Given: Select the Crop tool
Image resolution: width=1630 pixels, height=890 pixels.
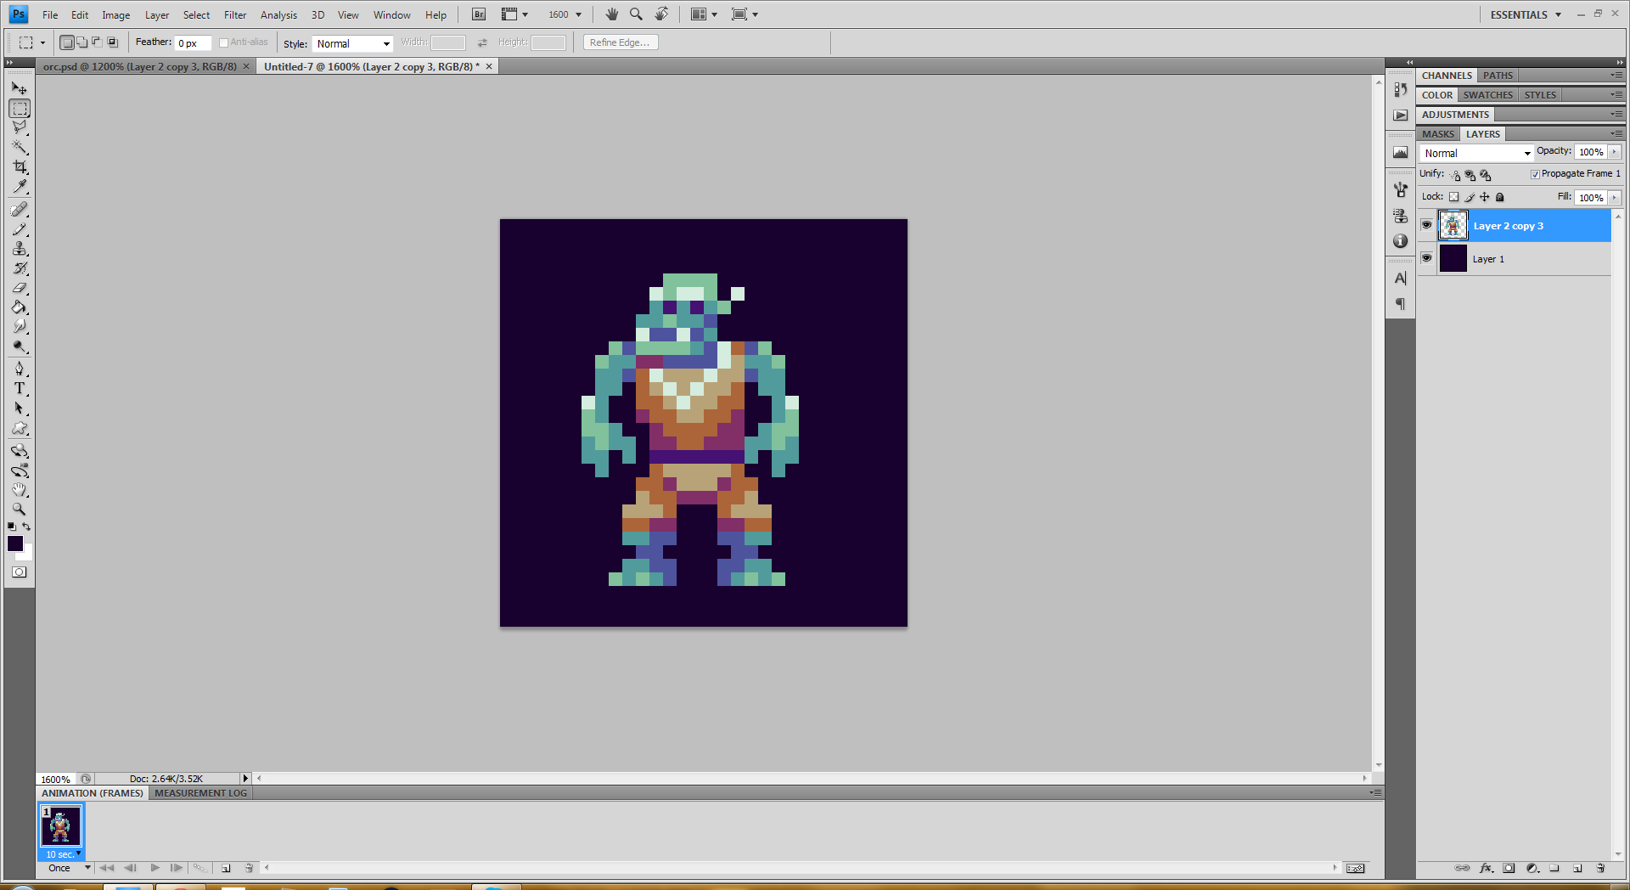Looking at the screenshot, I should pyautogui.click(x=20, y=167).
